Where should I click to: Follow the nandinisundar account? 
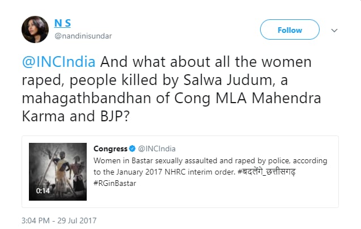[x=290, y=30]
